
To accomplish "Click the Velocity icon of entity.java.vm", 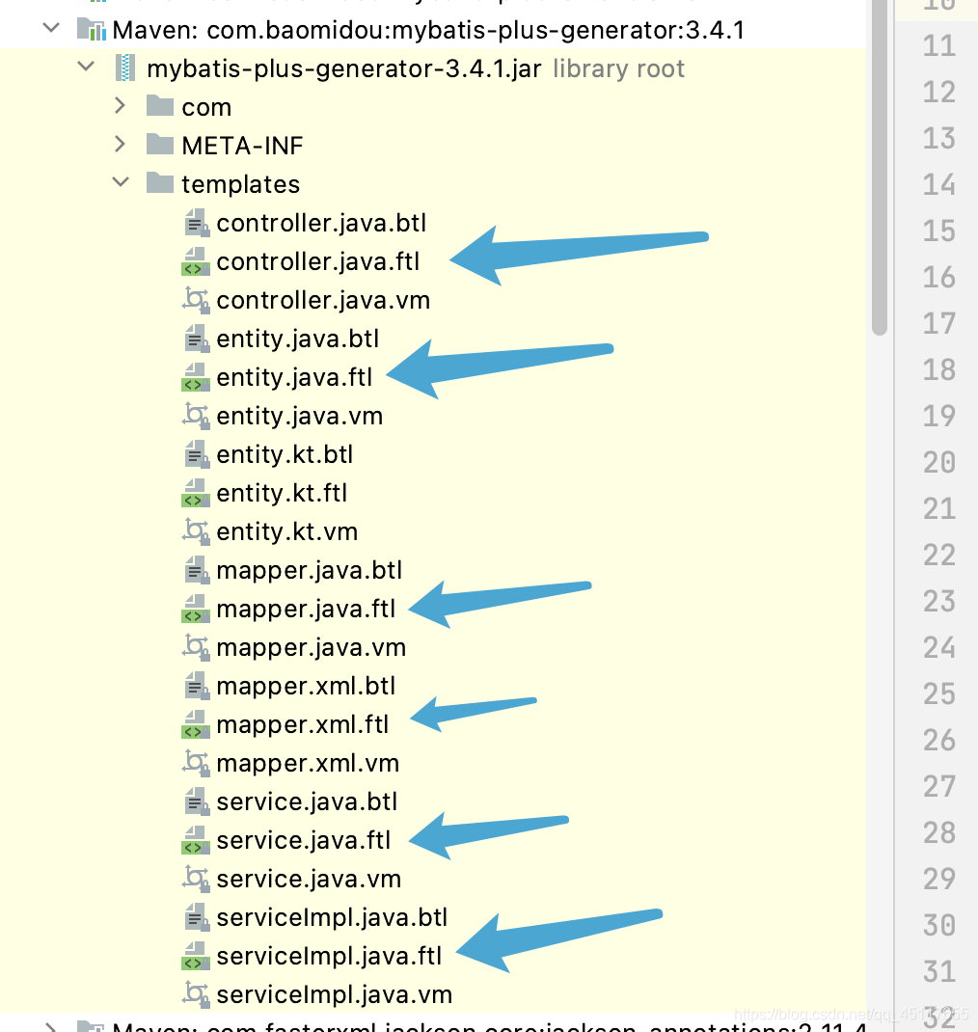I will pos(196,416).
